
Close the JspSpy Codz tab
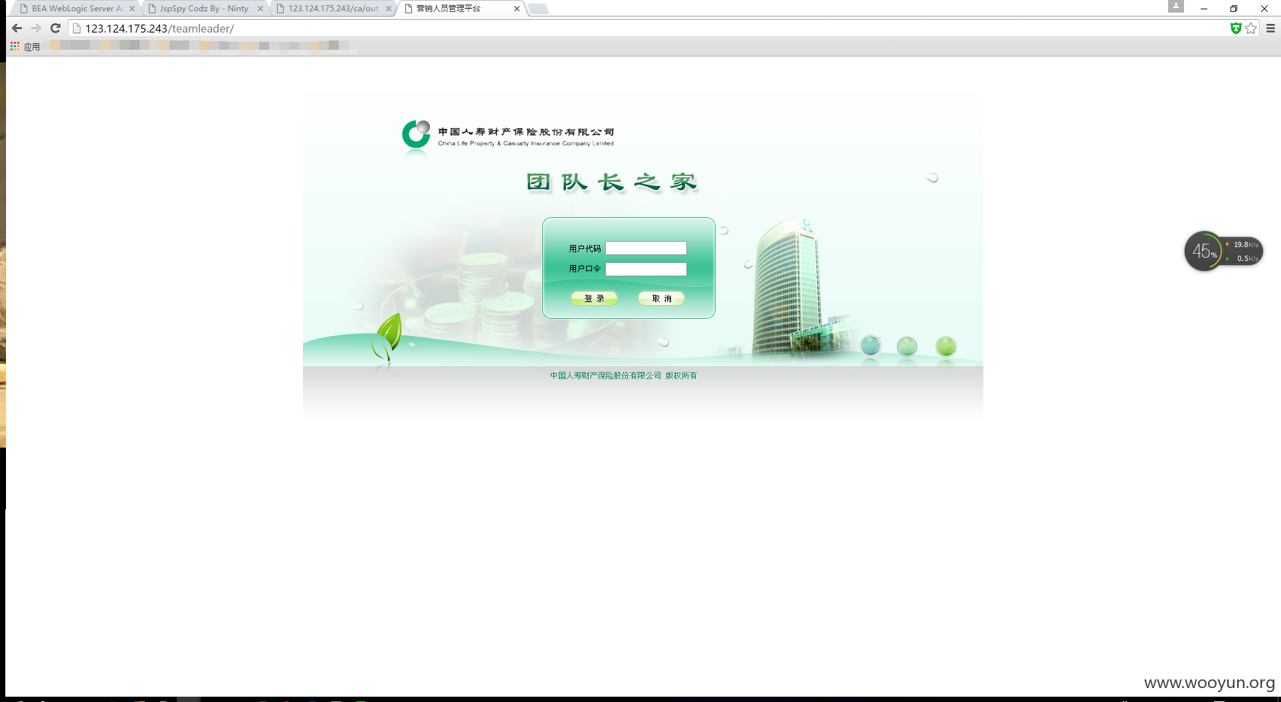coord(260,9)
